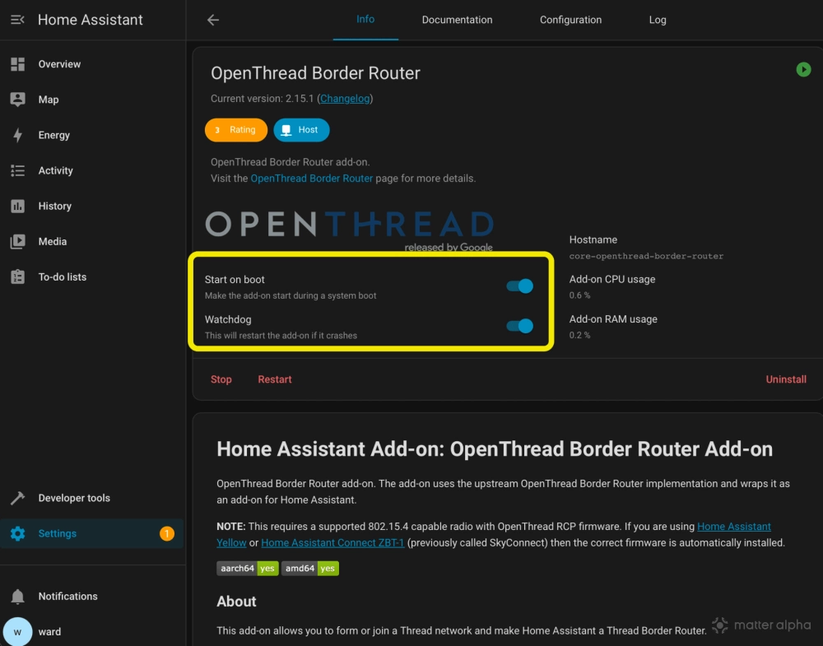Open To-do lists
The height and width of the screenshot is (646, 823).
click(62, 277)
